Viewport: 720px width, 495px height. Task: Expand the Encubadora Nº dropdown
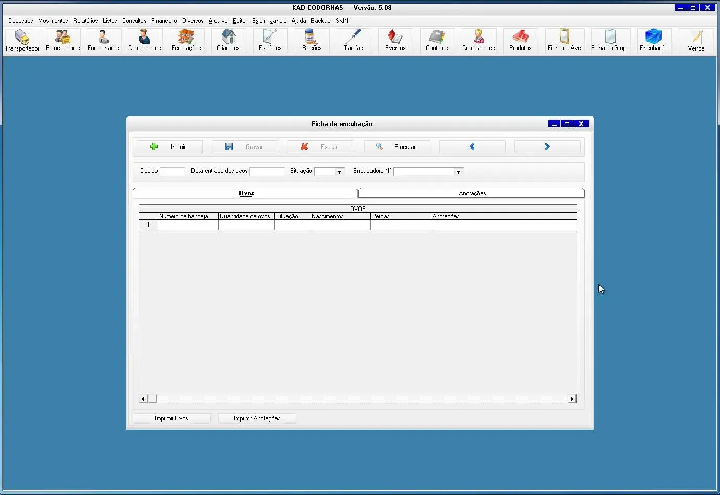click(x=458, y=172)
